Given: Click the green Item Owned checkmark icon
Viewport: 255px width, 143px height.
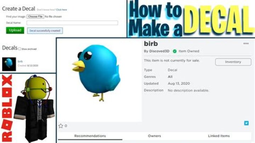Looking at the screenshot, I should 175,51.
